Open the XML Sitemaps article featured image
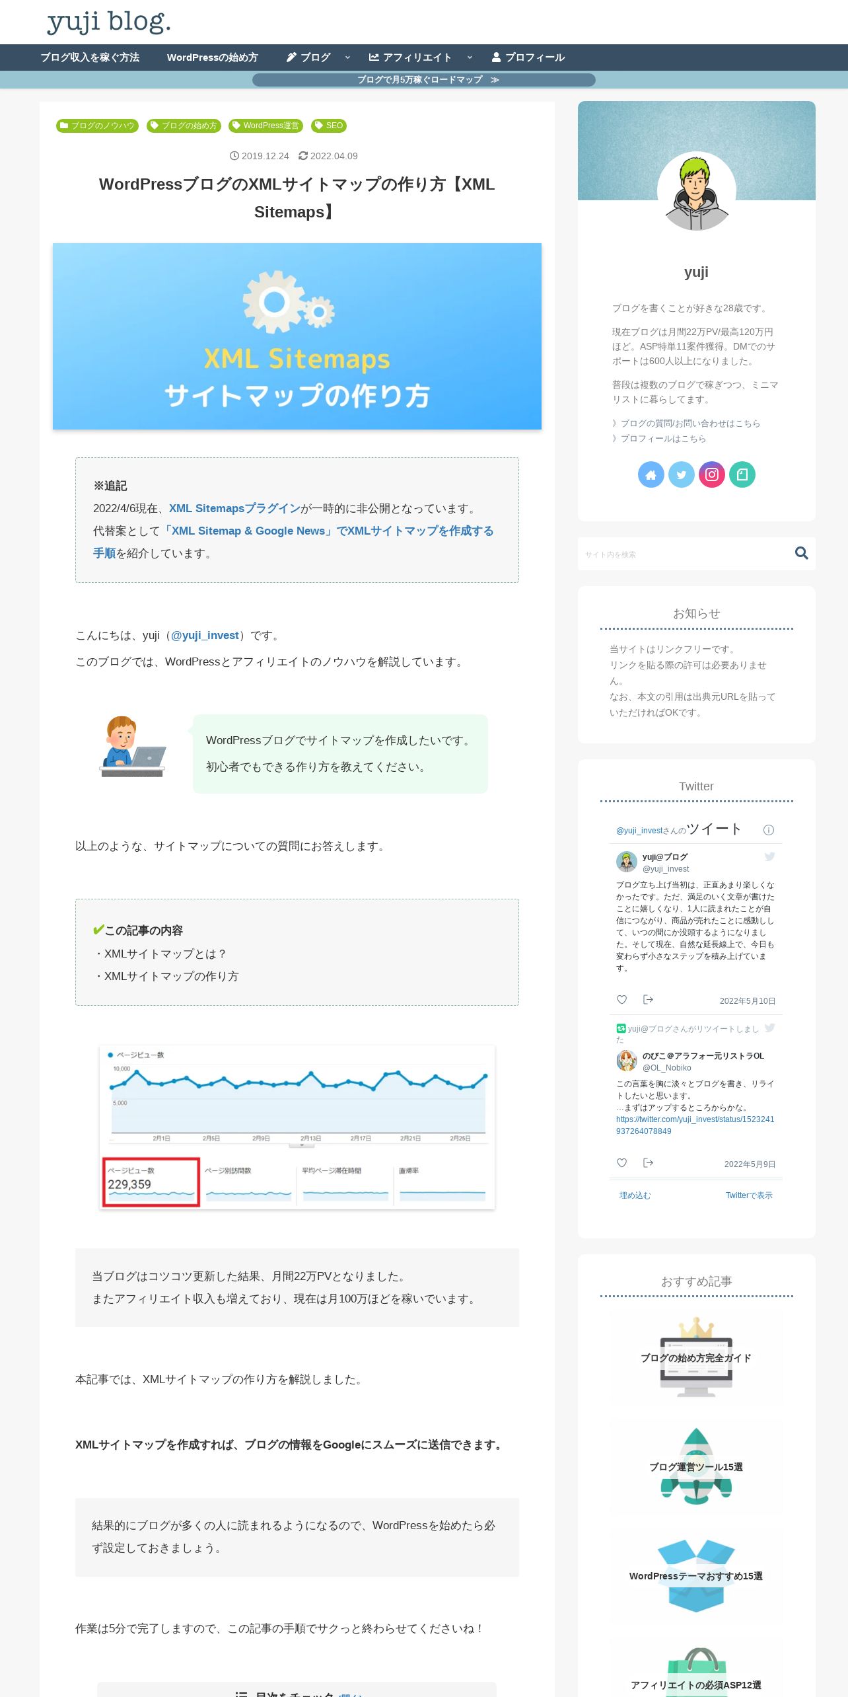The height and width of the screenshot is (1697, 848). click(297, 336)
